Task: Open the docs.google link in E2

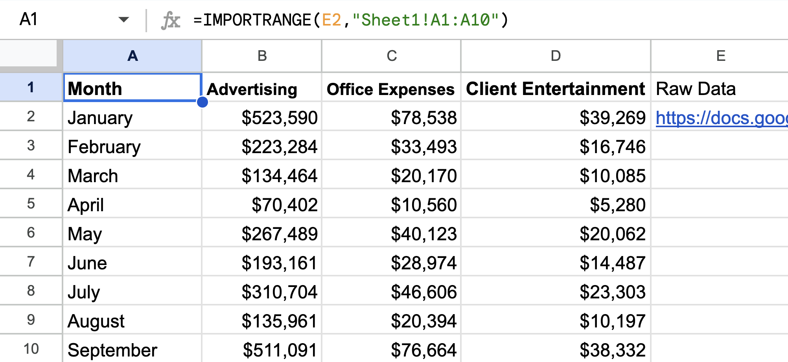Action: 722,118
